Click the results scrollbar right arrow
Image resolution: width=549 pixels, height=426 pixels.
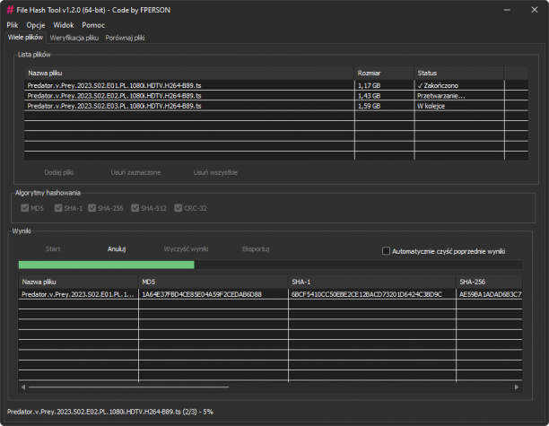coord(517,387)
